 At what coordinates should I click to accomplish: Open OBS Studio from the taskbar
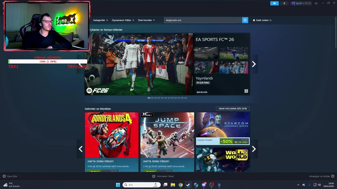[211, 185]
